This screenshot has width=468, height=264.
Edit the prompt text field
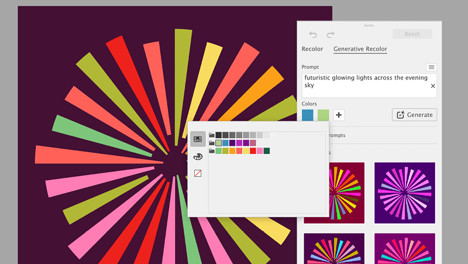[369, 85]
